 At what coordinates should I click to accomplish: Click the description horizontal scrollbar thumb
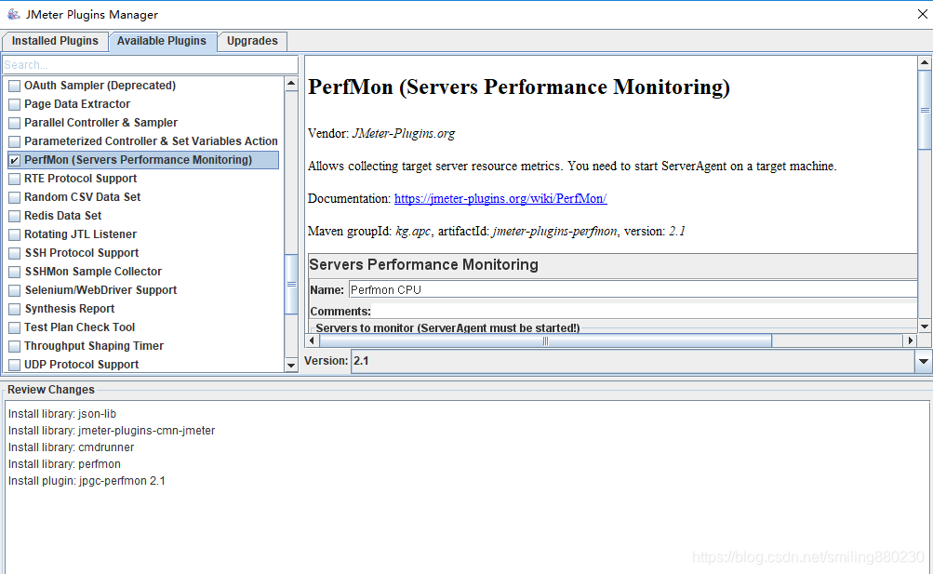[546, 340]
